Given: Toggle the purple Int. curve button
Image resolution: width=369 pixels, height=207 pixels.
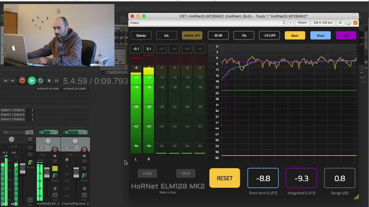Looking at the screenshot, I should (x=346, y=36).
